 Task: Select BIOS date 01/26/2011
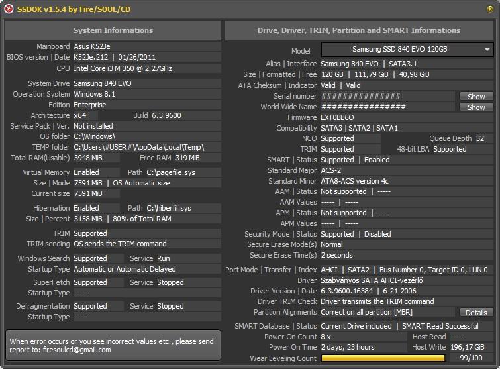[x=137, y=58]
